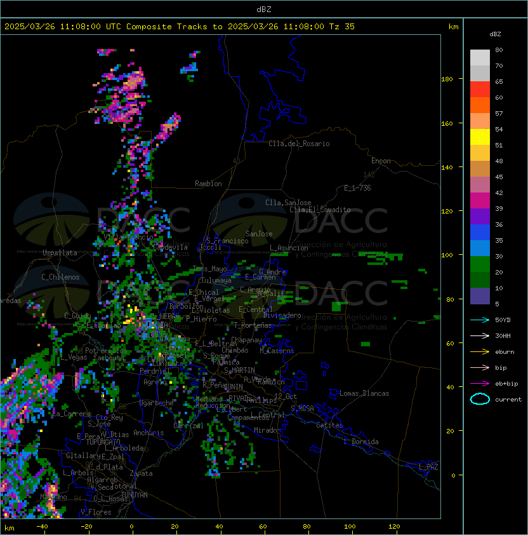528x535 pixels.
Task: Click the cyan 50YD arrow in legend
Action: click(x=480, y=320)
